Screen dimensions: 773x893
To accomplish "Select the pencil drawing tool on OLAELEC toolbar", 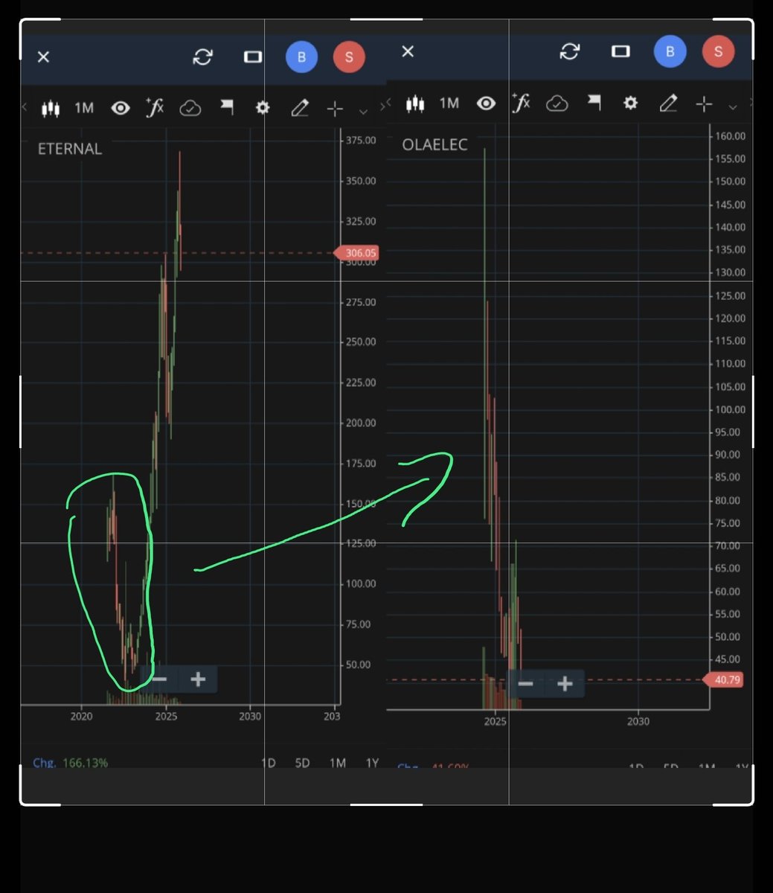I will click(x=668, y=103).
